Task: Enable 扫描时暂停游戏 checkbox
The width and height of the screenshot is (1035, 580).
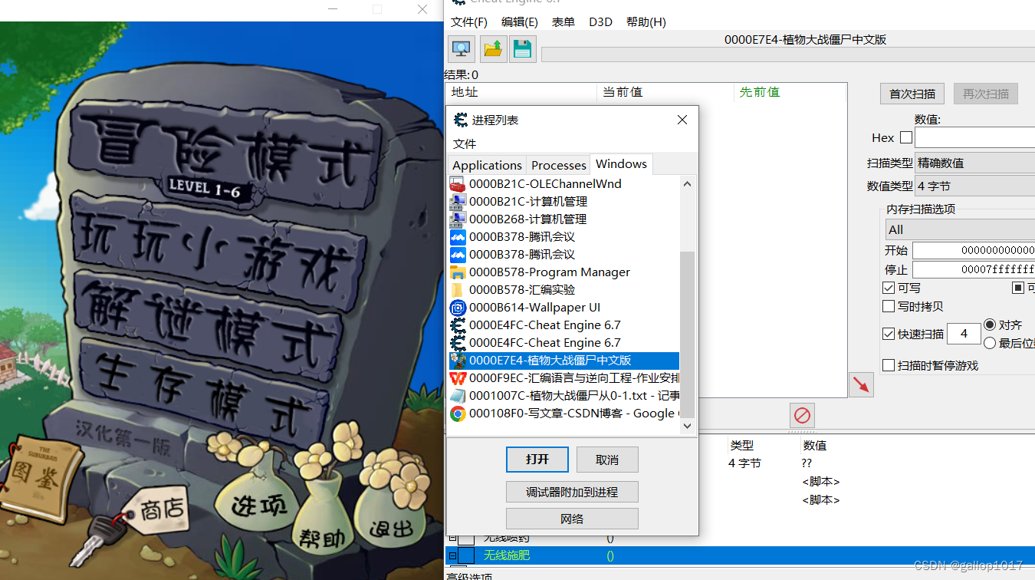Action: (x=889, y=366)
